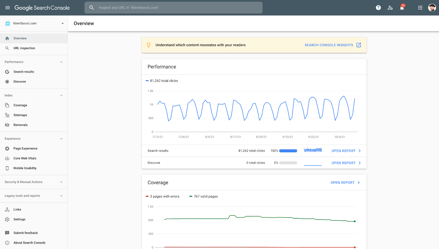Go to the Discover report
The image size is (439, 249).
34,82
